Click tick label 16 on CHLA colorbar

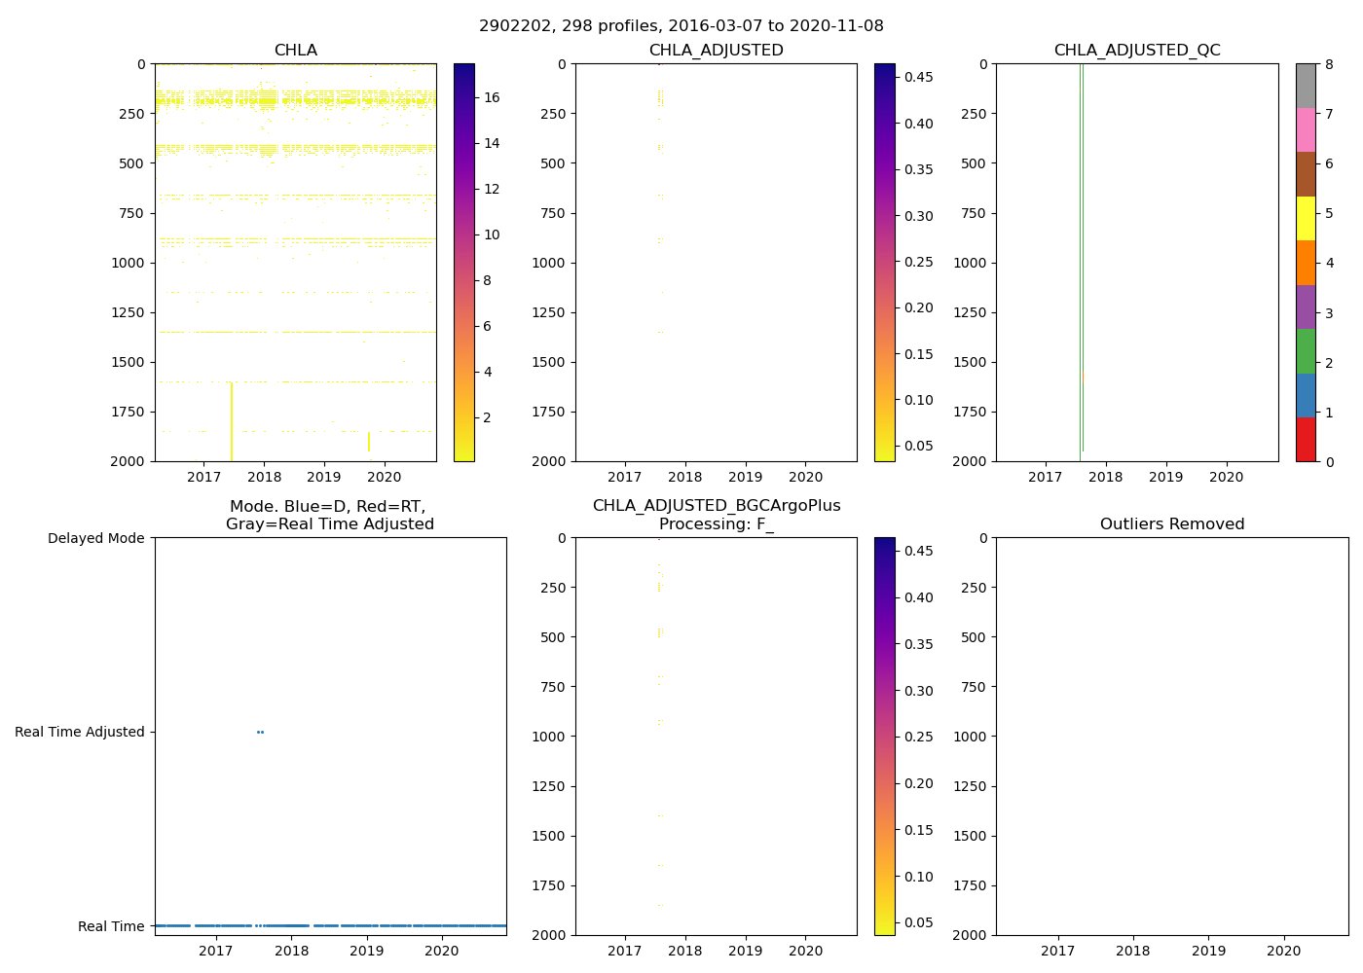pyautogui.click(x=492, y=97)
